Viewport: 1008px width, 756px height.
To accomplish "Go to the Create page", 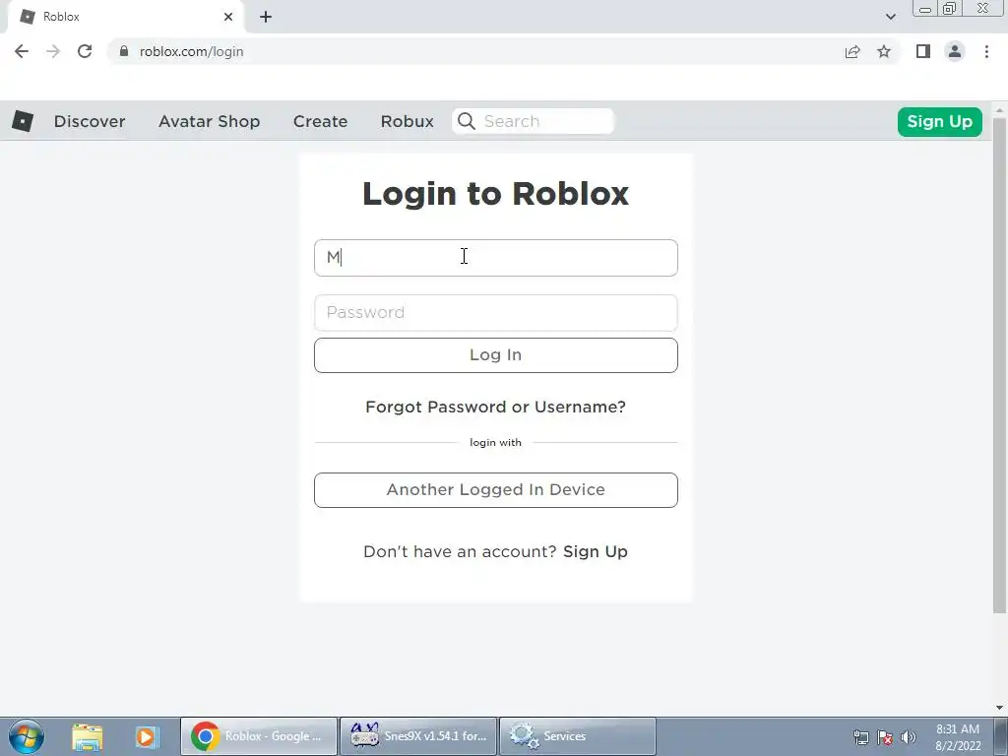I will (320, 121).
